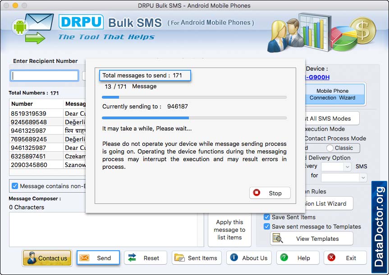This screenshot has height=275, width=389.
Task: Click the DataDoctor.org side banner
Action: pos(380,227)
